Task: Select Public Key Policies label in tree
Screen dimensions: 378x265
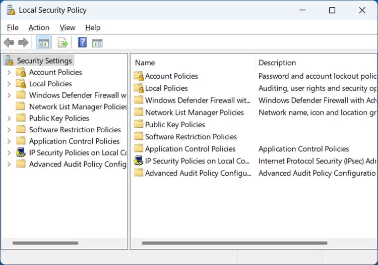Action: click(x=59, y=118)
